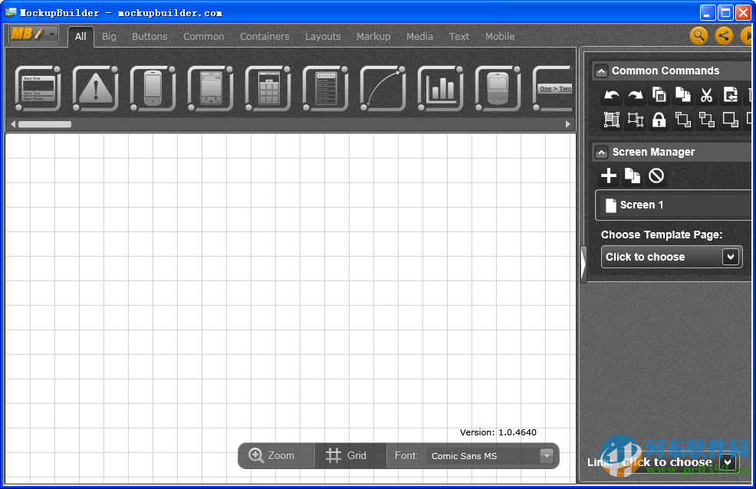Collapse the Common Commands panel
Screen dimensions: 756x489
pos(601,71)
